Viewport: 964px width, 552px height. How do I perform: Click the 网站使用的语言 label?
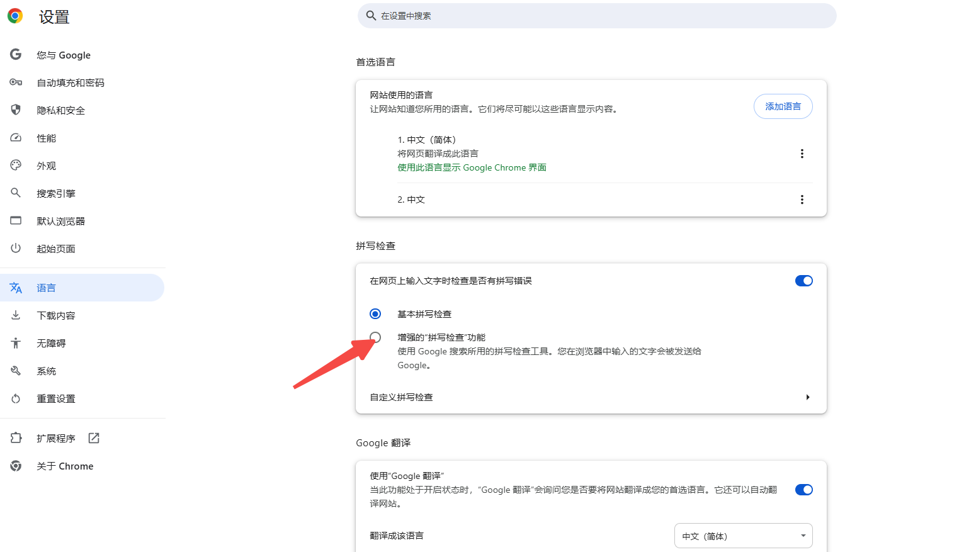coord(401,95)
